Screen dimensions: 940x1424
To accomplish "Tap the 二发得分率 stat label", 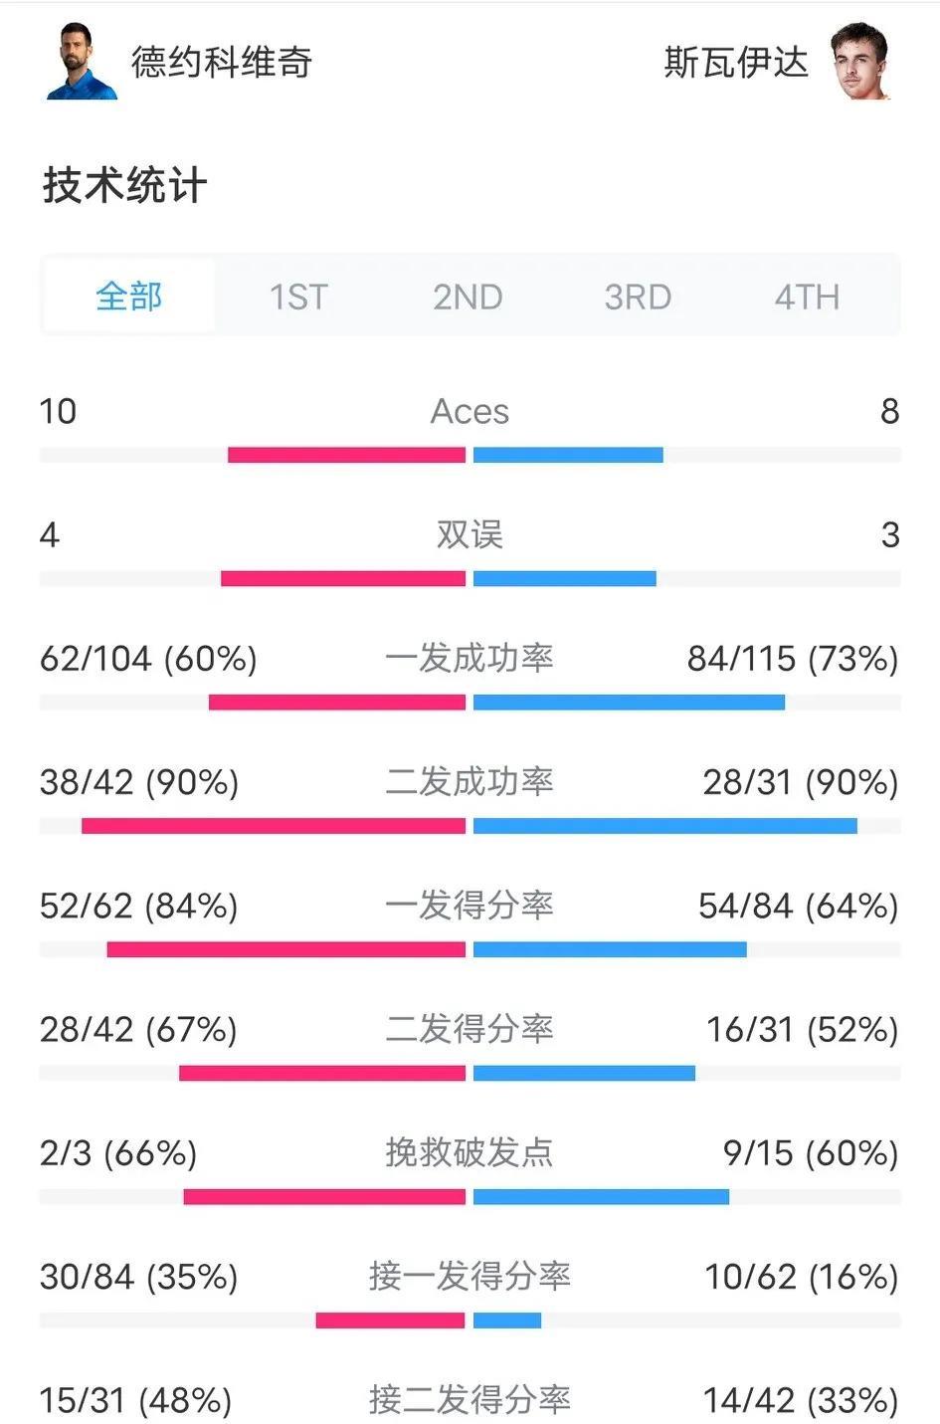I will pyautogui.click(x=470, y=1029).
